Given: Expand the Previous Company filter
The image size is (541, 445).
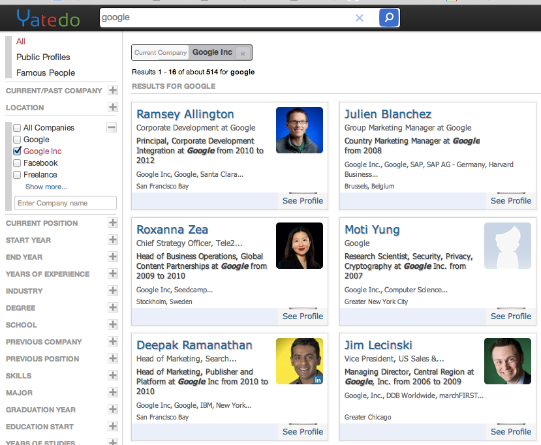Looking at the screenshot, I should point(112,341).
